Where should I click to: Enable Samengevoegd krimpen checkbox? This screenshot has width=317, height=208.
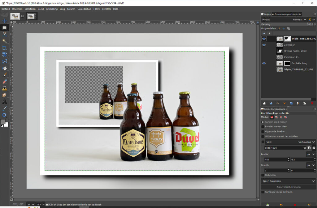(x=263, y=192)
